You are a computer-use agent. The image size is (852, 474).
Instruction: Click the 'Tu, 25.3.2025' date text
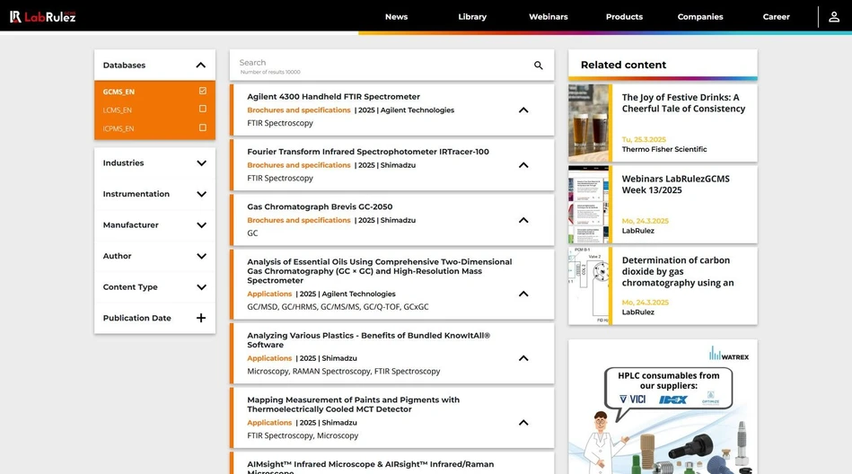[x=644, y=139]
